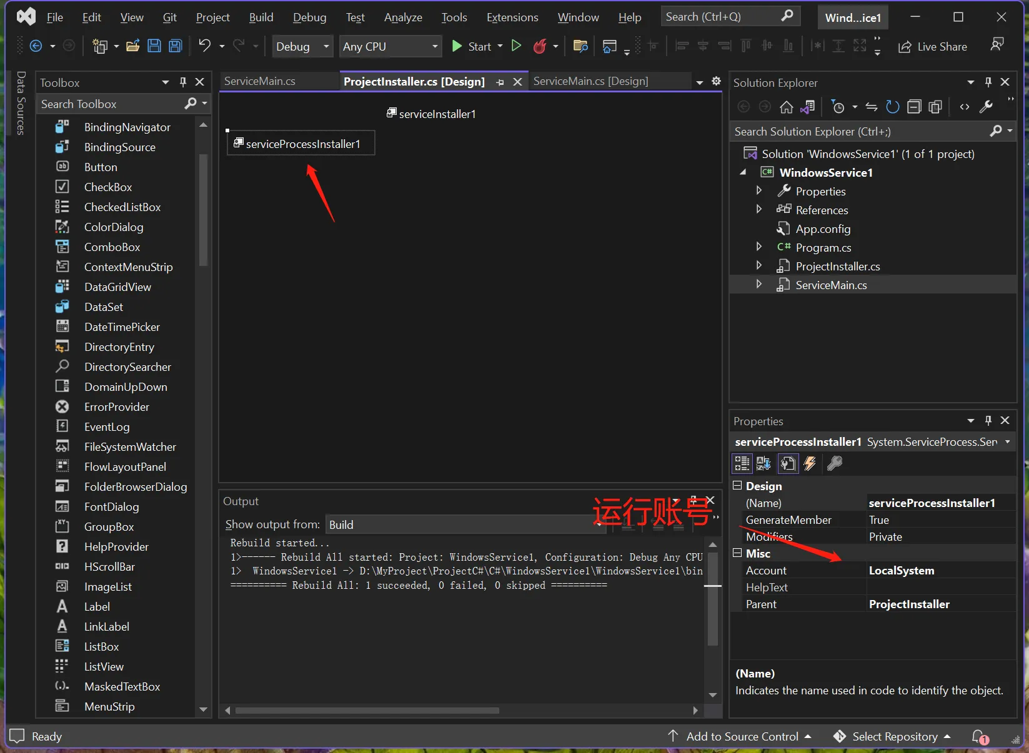Expand the Program.cs node
The width and height of the screenshot is (1029, 753).
[759, 247]
